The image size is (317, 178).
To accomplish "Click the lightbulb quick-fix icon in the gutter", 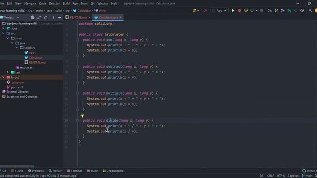I will pos(82,116).
